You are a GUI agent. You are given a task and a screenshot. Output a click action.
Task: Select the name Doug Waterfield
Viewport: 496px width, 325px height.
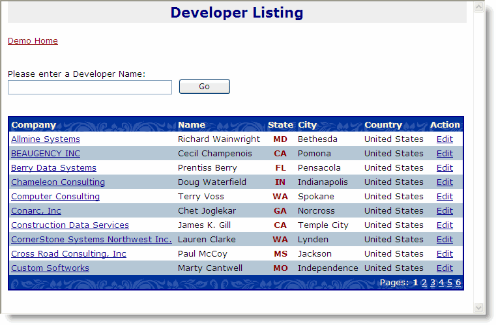point(212,182)
